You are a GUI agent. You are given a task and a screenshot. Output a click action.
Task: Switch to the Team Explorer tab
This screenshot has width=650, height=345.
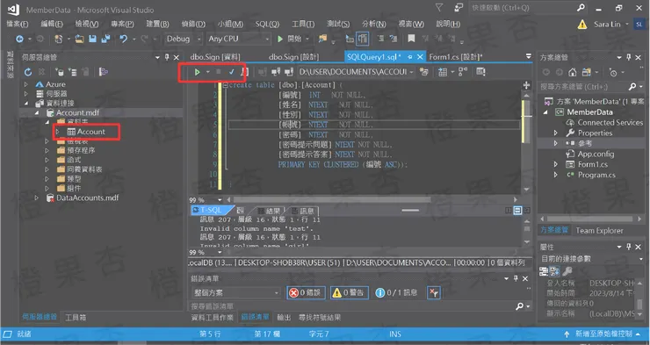pos(599,231)
